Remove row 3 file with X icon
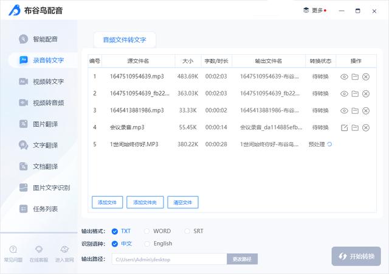 (366, 110)
